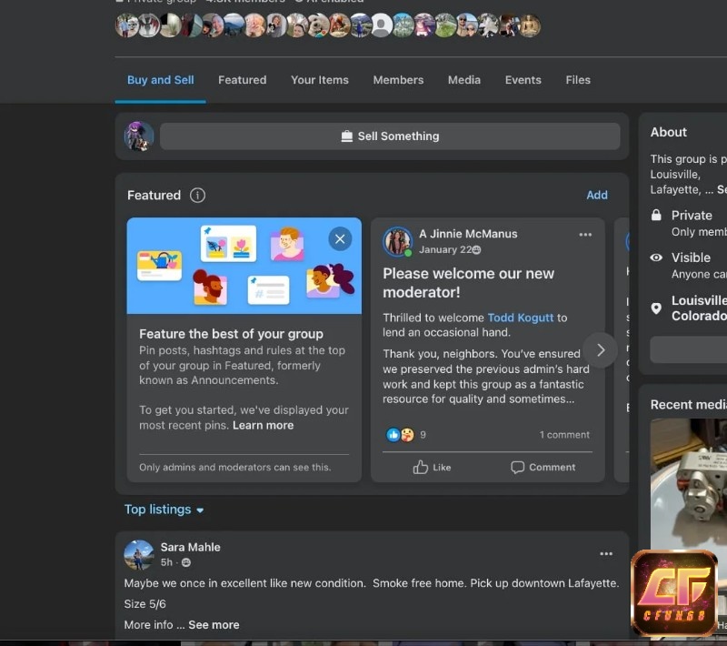Viewport: 727px width, 646px height.
Task: Open Sara Mahle's profile picture
Action: pyautogui.click(x=139, y=555)
